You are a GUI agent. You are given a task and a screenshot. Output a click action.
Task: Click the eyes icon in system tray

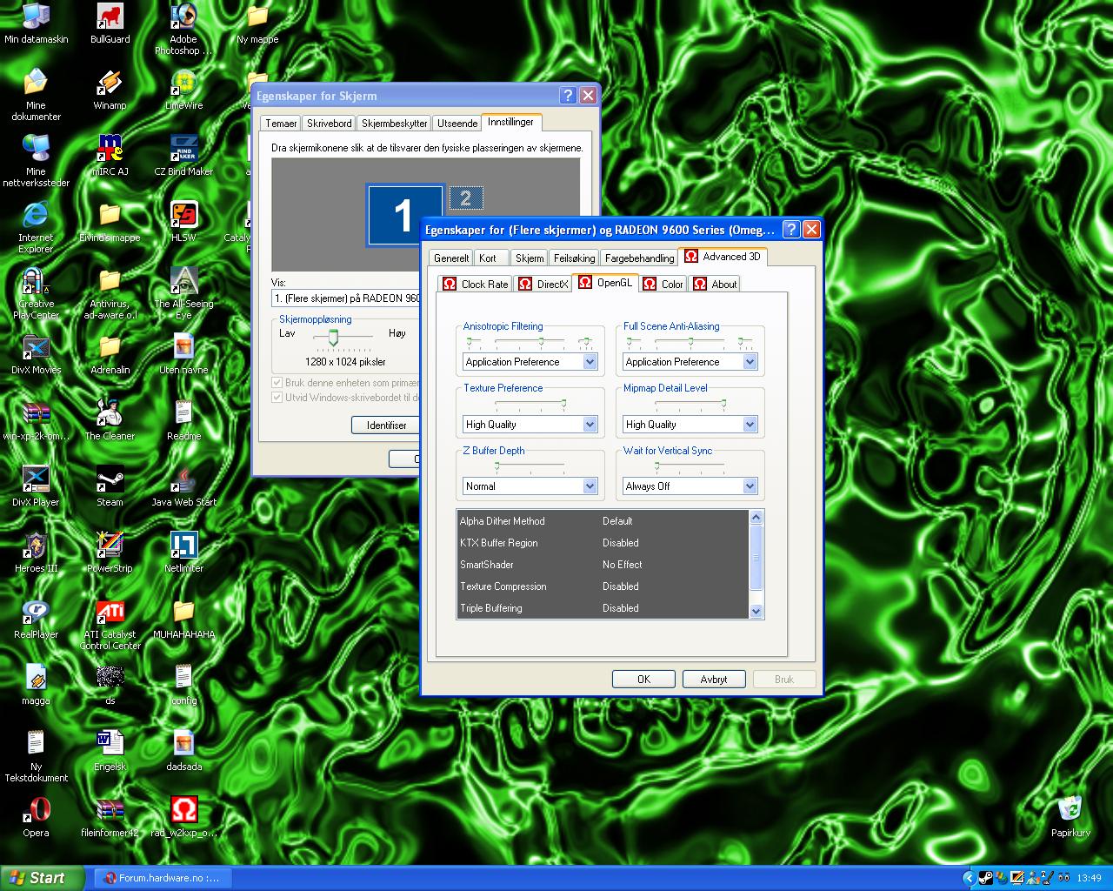pos(1063,878)
